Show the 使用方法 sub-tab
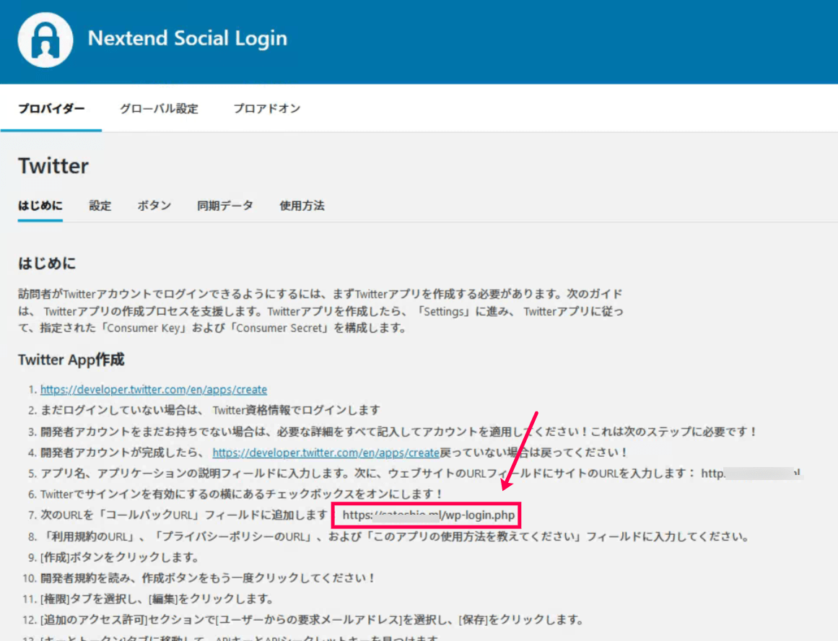This screenshot has height=641, width=838. (302, 206)
